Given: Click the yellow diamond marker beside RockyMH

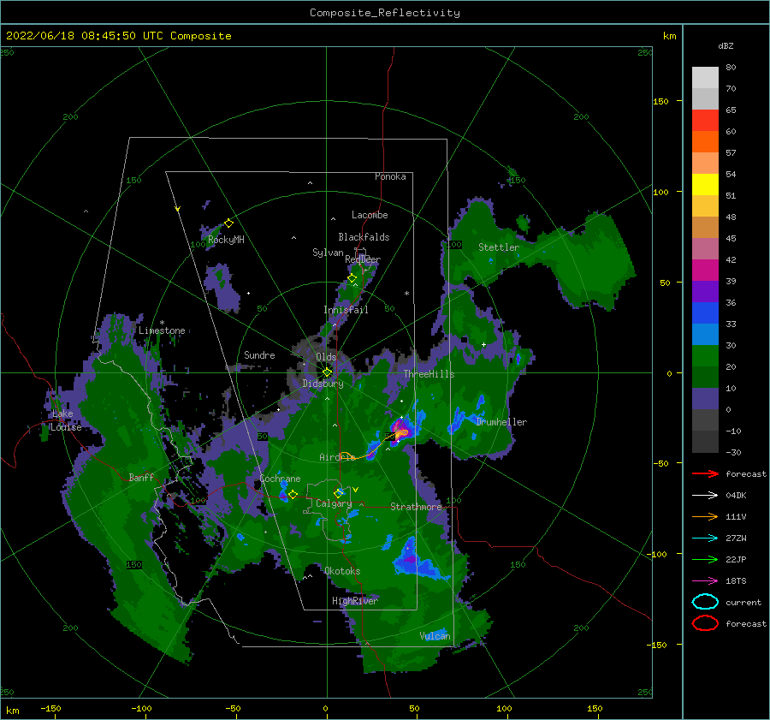Looking at the screenshot, I should [228, 223].
